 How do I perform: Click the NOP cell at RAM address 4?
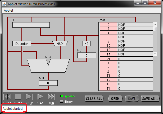click(135, 33)
